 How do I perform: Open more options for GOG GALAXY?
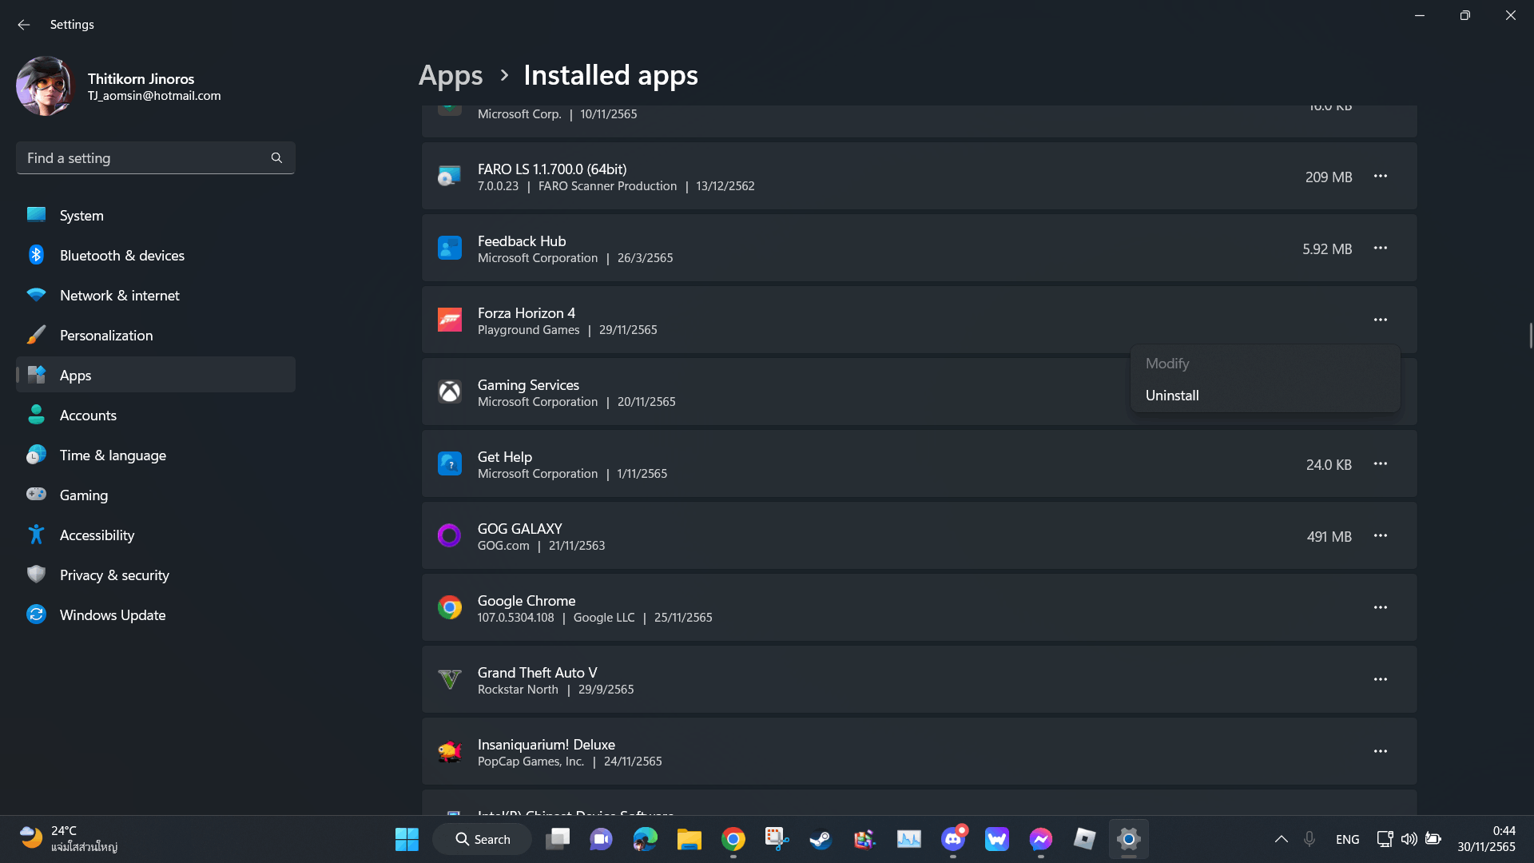pyautogui.click(x=1380, y=536)
